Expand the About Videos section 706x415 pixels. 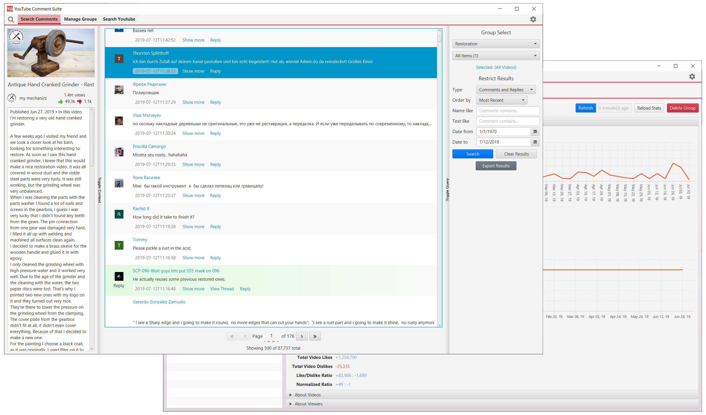point(307,395)
